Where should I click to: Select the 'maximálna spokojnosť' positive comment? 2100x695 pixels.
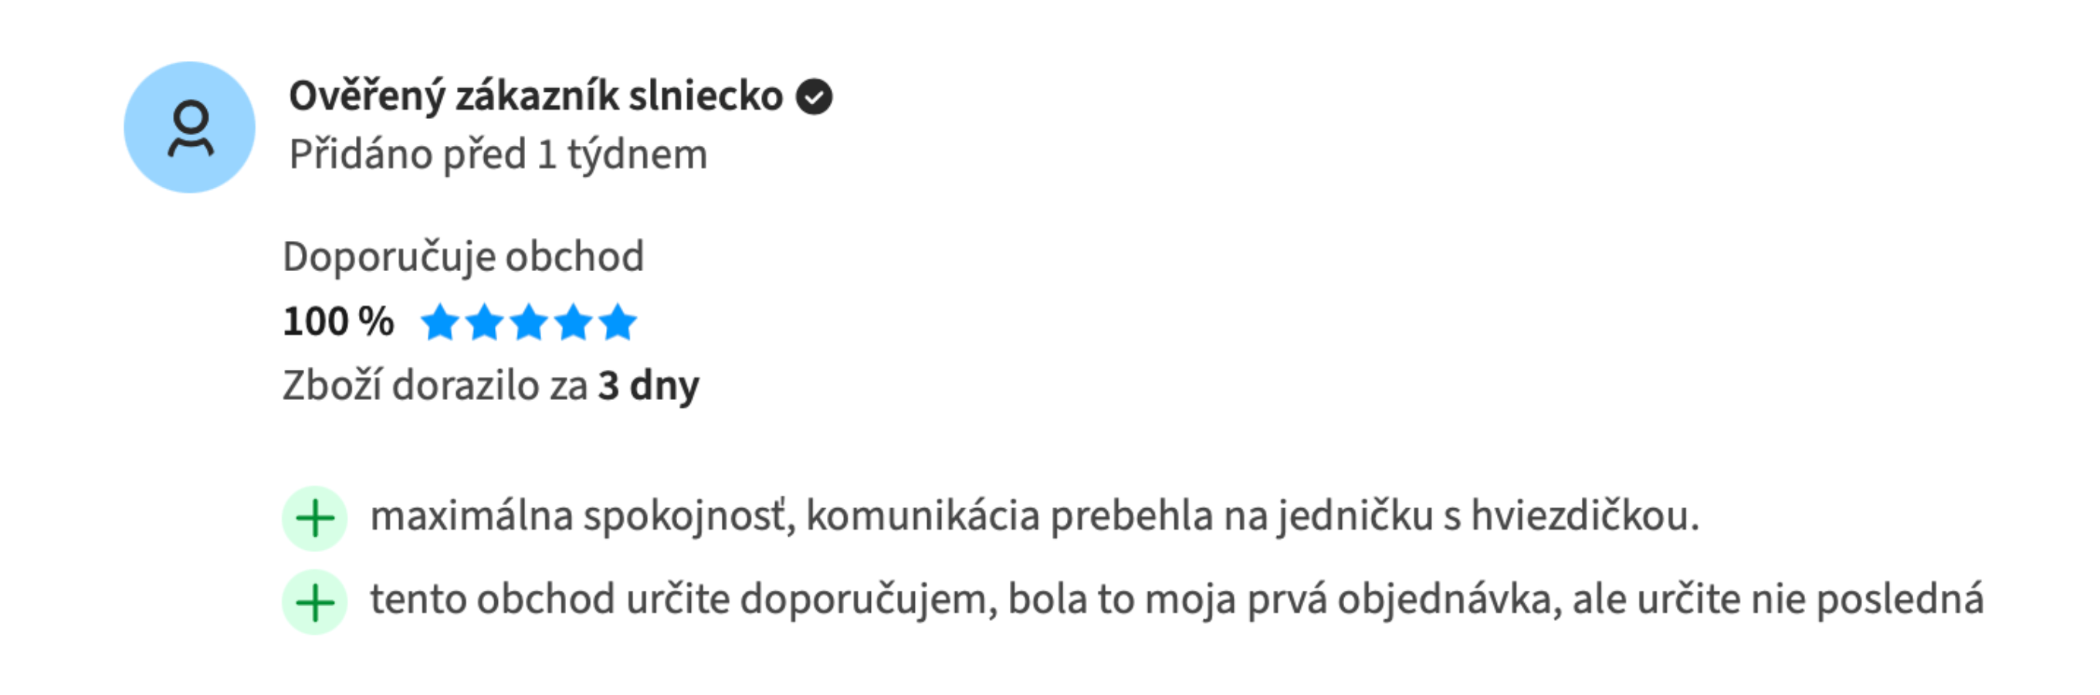click(1035, 517)
